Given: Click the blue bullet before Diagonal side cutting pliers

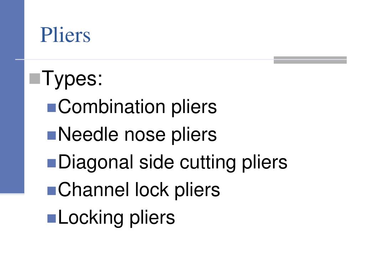Looking at the screenshot, I should [x=51, y=163].
